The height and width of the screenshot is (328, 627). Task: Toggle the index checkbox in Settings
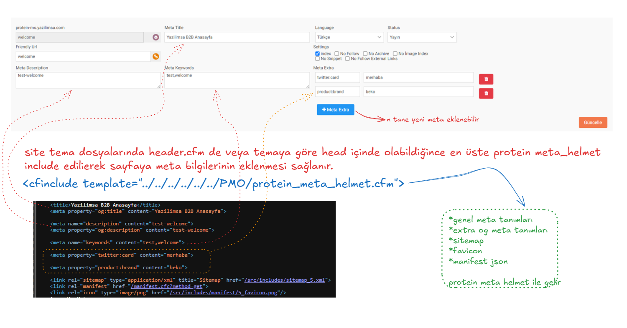tap(318, 54)
